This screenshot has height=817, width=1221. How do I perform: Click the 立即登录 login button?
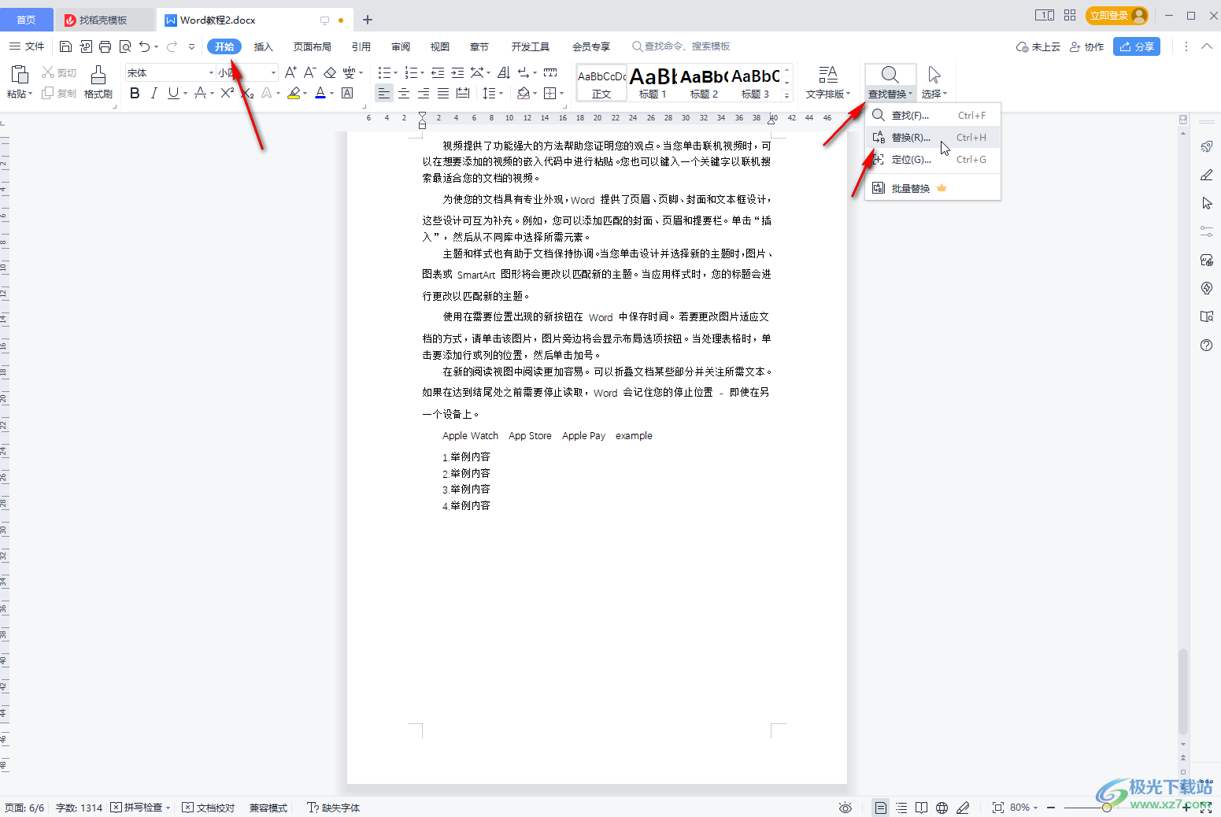point(1116,16)
